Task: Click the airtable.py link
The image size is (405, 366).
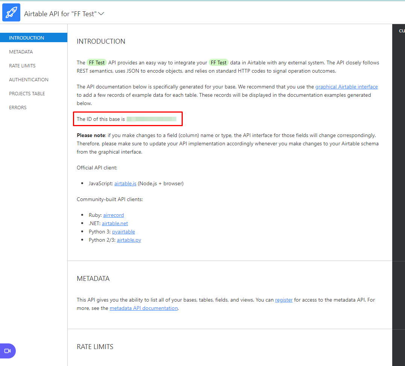Action: pyautogui.click(x=129, y=240)
